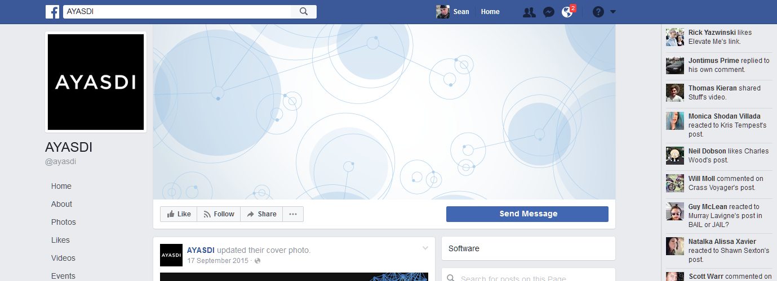Click the Facebook logo icon
The image size is (777, 281).
53,11
